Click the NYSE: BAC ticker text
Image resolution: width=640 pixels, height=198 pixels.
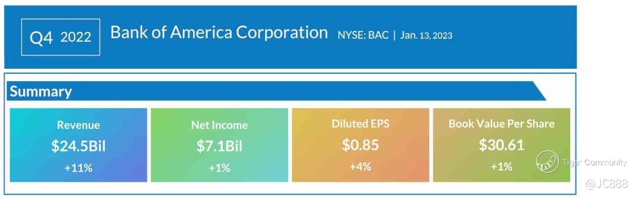point(363,36)
